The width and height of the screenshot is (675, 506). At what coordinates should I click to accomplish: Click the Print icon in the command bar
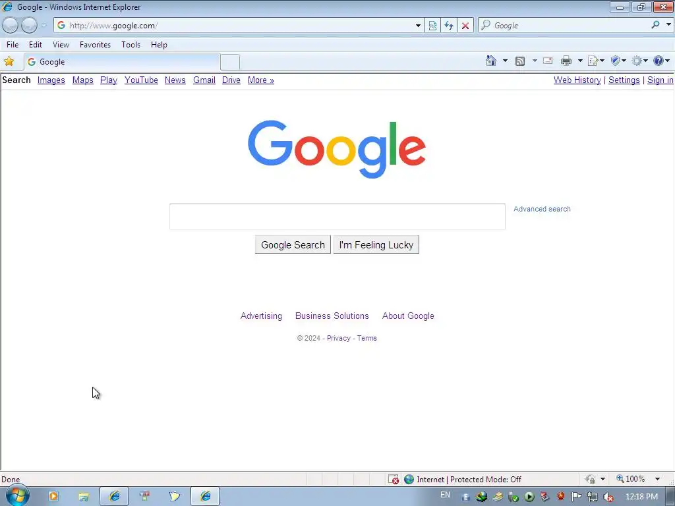coord(566,61)
